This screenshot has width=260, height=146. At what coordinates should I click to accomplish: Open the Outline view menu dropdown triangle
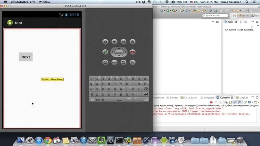tap(258, 26)
